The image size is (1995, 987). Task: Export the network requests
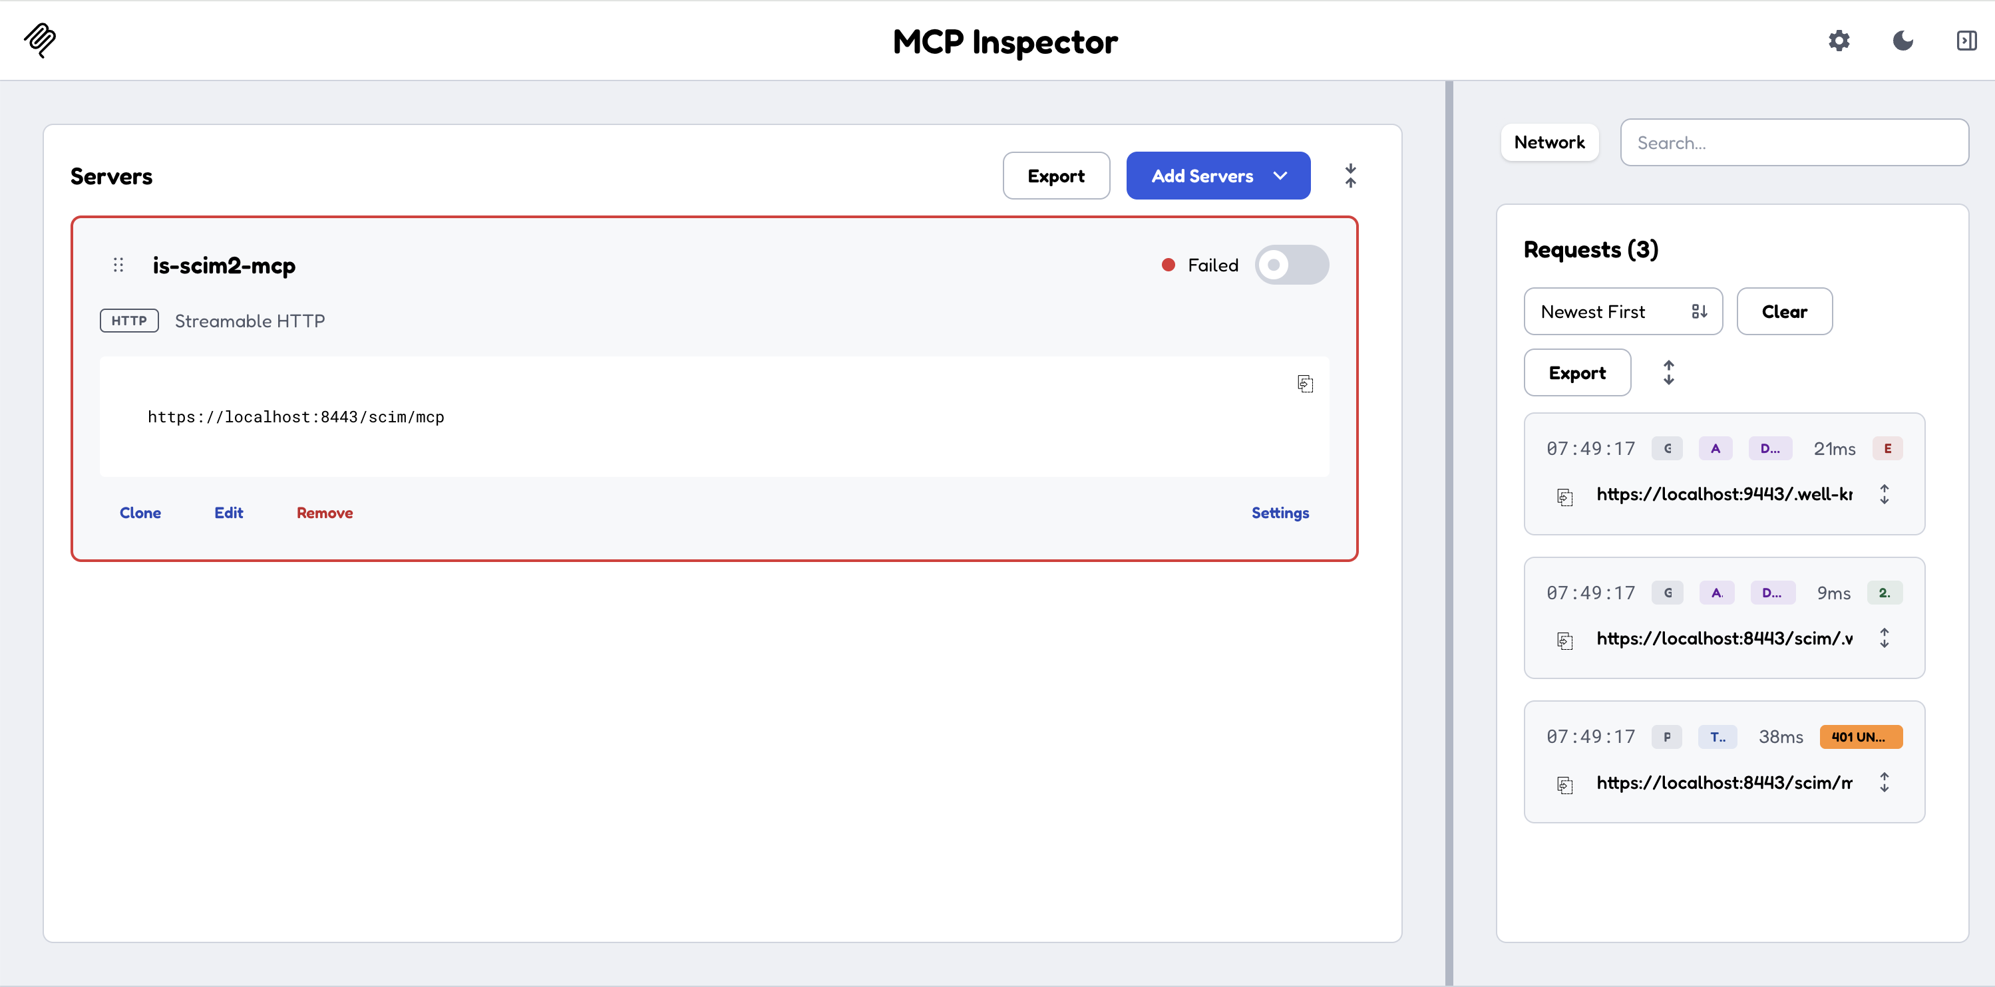[1577, 372]
